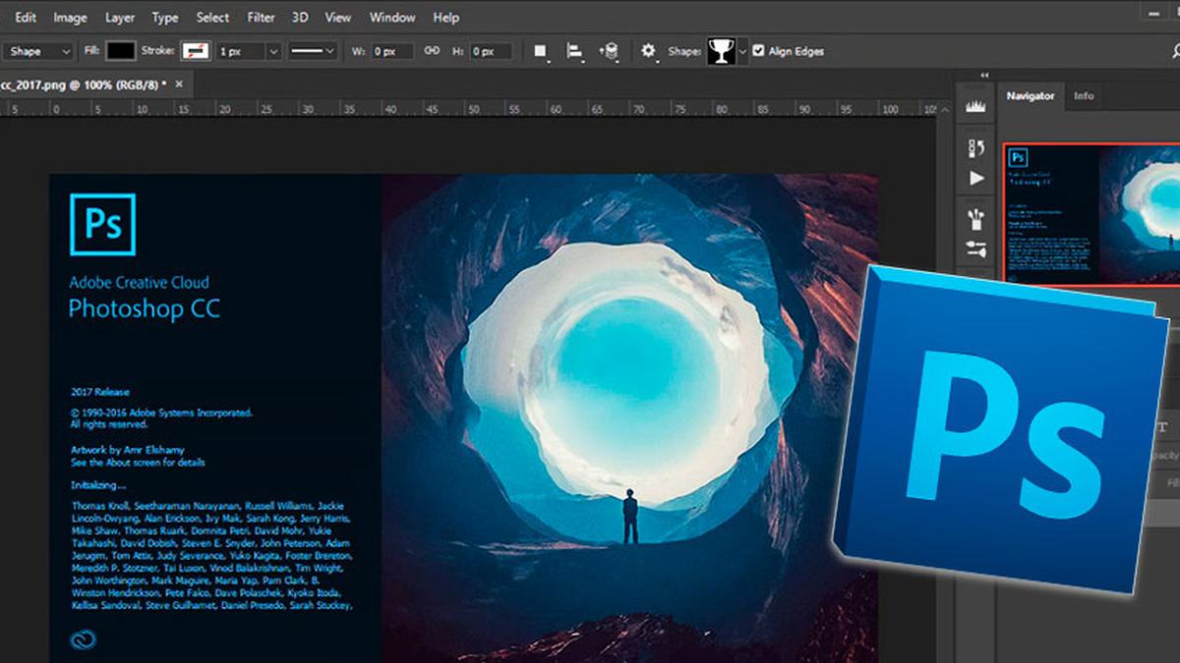The width and height of the screenshot is (1180, 663).
Task: Click the black Fill color swatch
Action: click(x=121, y=51)
